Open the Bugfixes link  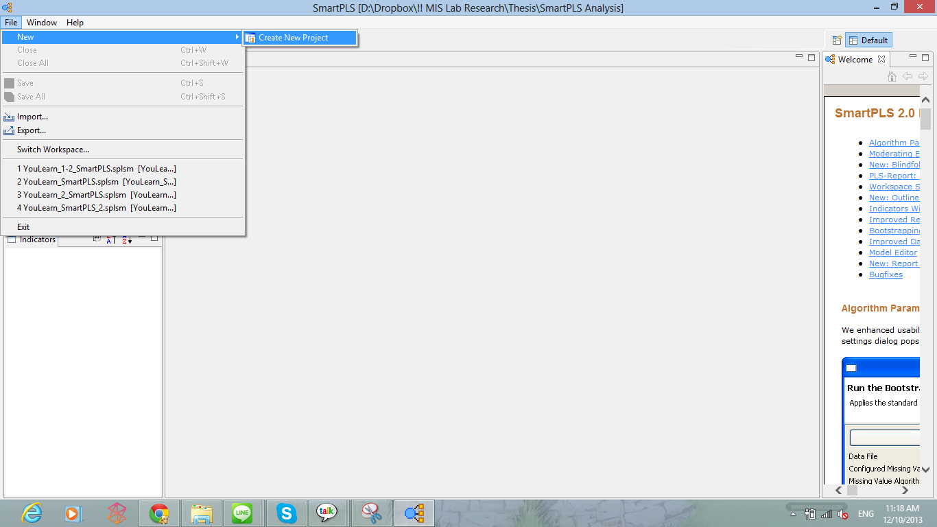[x=886, y=274]
